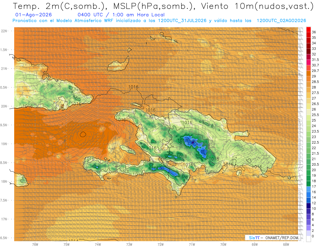
Task: Click the '0400 UTC / 1:00 am Hora Local' time
Action: coord(121,15)
